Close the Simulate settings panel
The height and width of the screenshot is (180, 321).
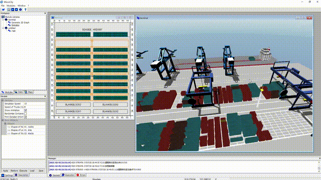point(45,96)
